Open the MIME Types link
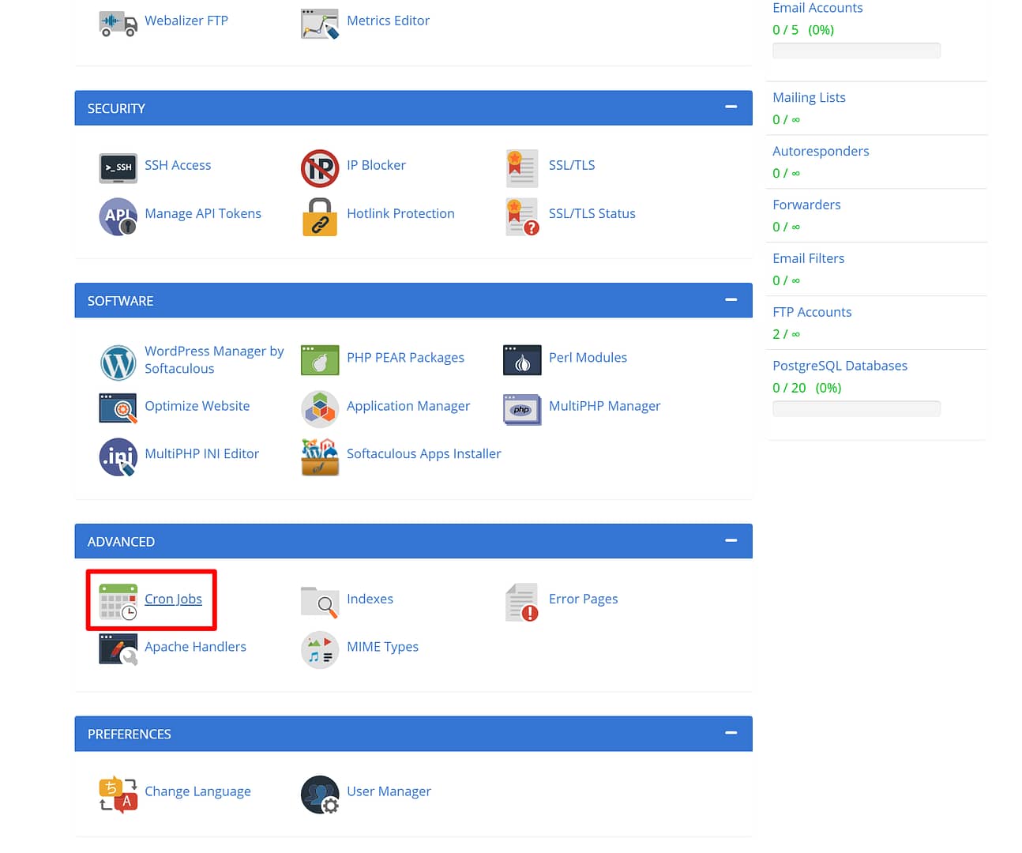Viewport: 1022px width, 853px height. [x=382, y=647]
